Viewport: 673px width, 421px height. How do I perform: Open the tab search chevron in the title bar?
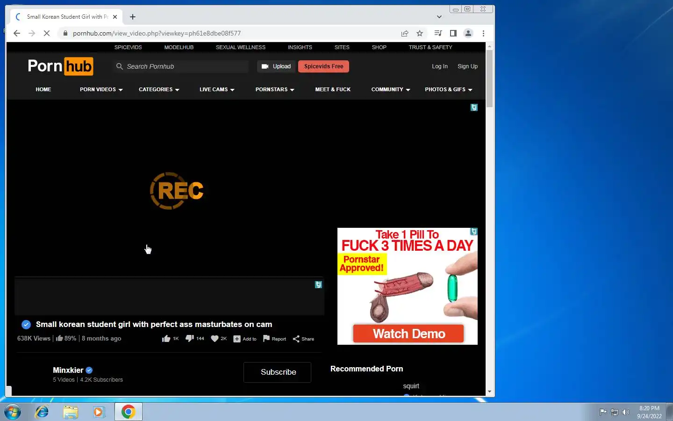(439, 17)
